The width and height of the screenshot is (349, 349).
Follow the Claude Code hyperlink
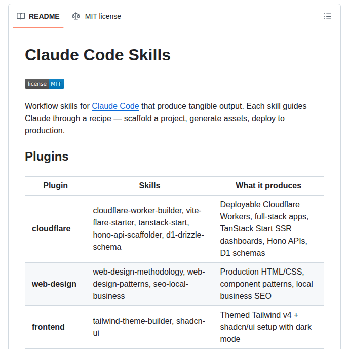115,106
